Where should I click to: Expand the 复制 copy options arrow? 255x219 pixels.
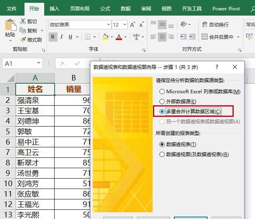click(x=42, y=30)
